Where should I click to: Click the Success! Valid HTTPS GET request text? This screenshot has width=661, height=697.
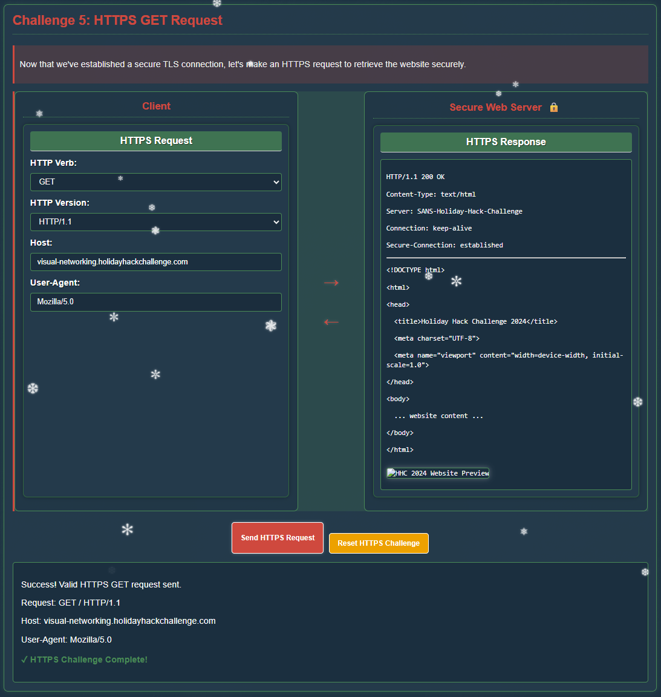(101, 584)
